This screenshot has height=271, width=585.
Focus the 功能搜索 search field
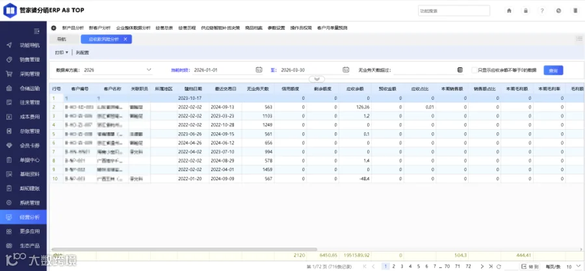click(454, 11)
